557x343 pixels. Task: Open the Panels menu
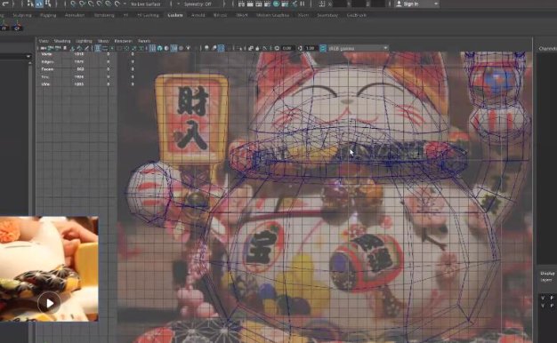pos(144,41)
